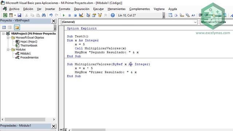Viewport: 233px width, 131px height.
Task: Close the Propiedades - Módulo1 panel
Action: [54, 126]
